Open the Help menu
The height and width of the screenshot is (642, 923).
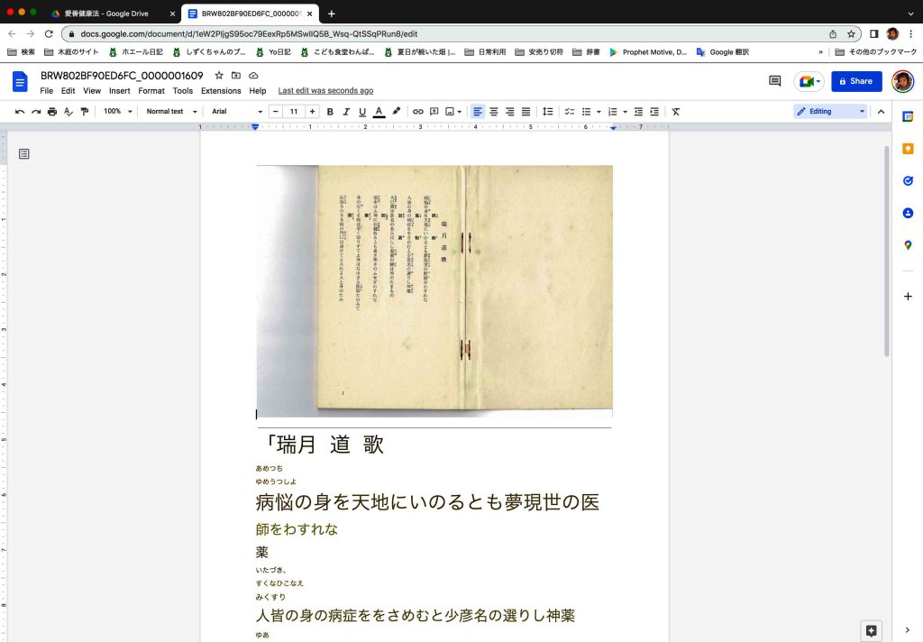click(257, 91)
